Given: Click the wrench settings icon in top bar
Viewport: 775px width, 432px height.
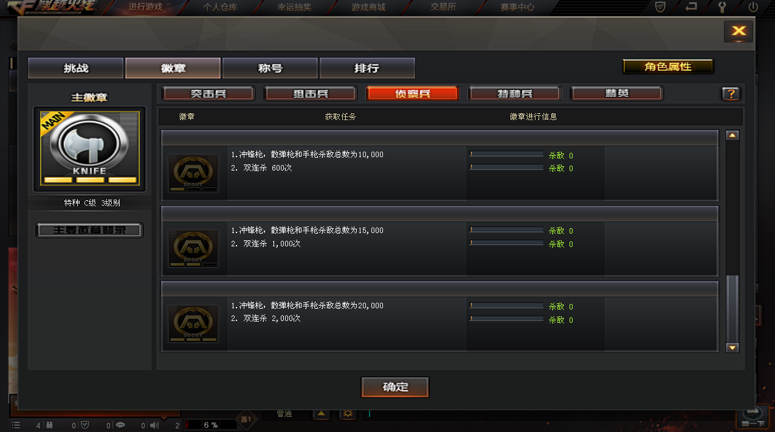Looking at the screenshot, I should click(722, 7).
